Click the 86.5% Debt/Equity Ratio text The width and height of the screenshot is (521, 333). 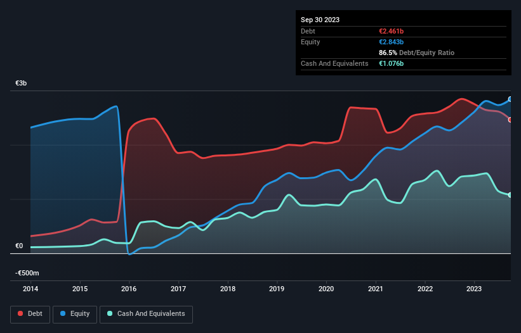pos(416,53)
